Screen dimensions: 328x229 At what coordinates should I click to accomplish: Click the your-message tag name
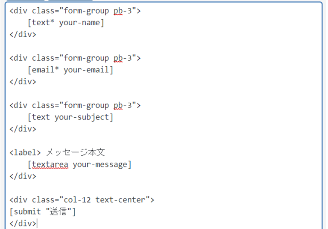tap(100, 164)
